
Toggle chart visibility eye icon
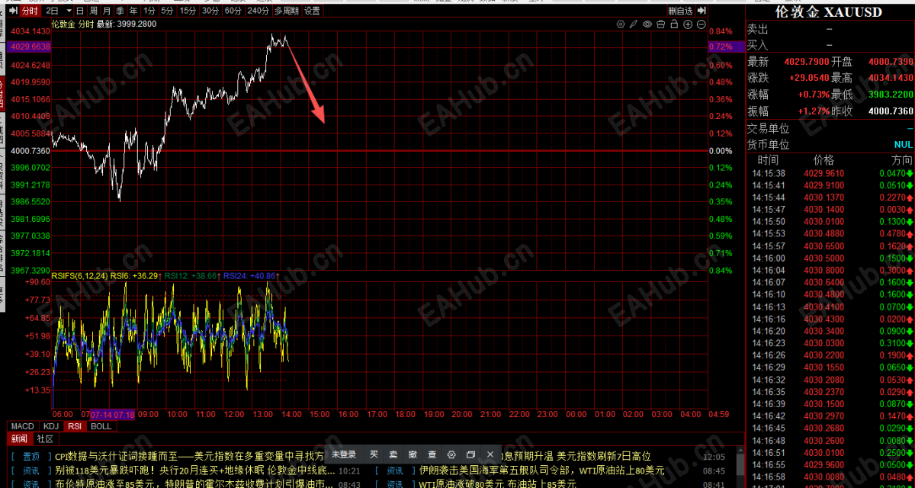click(x=647, y=24)
